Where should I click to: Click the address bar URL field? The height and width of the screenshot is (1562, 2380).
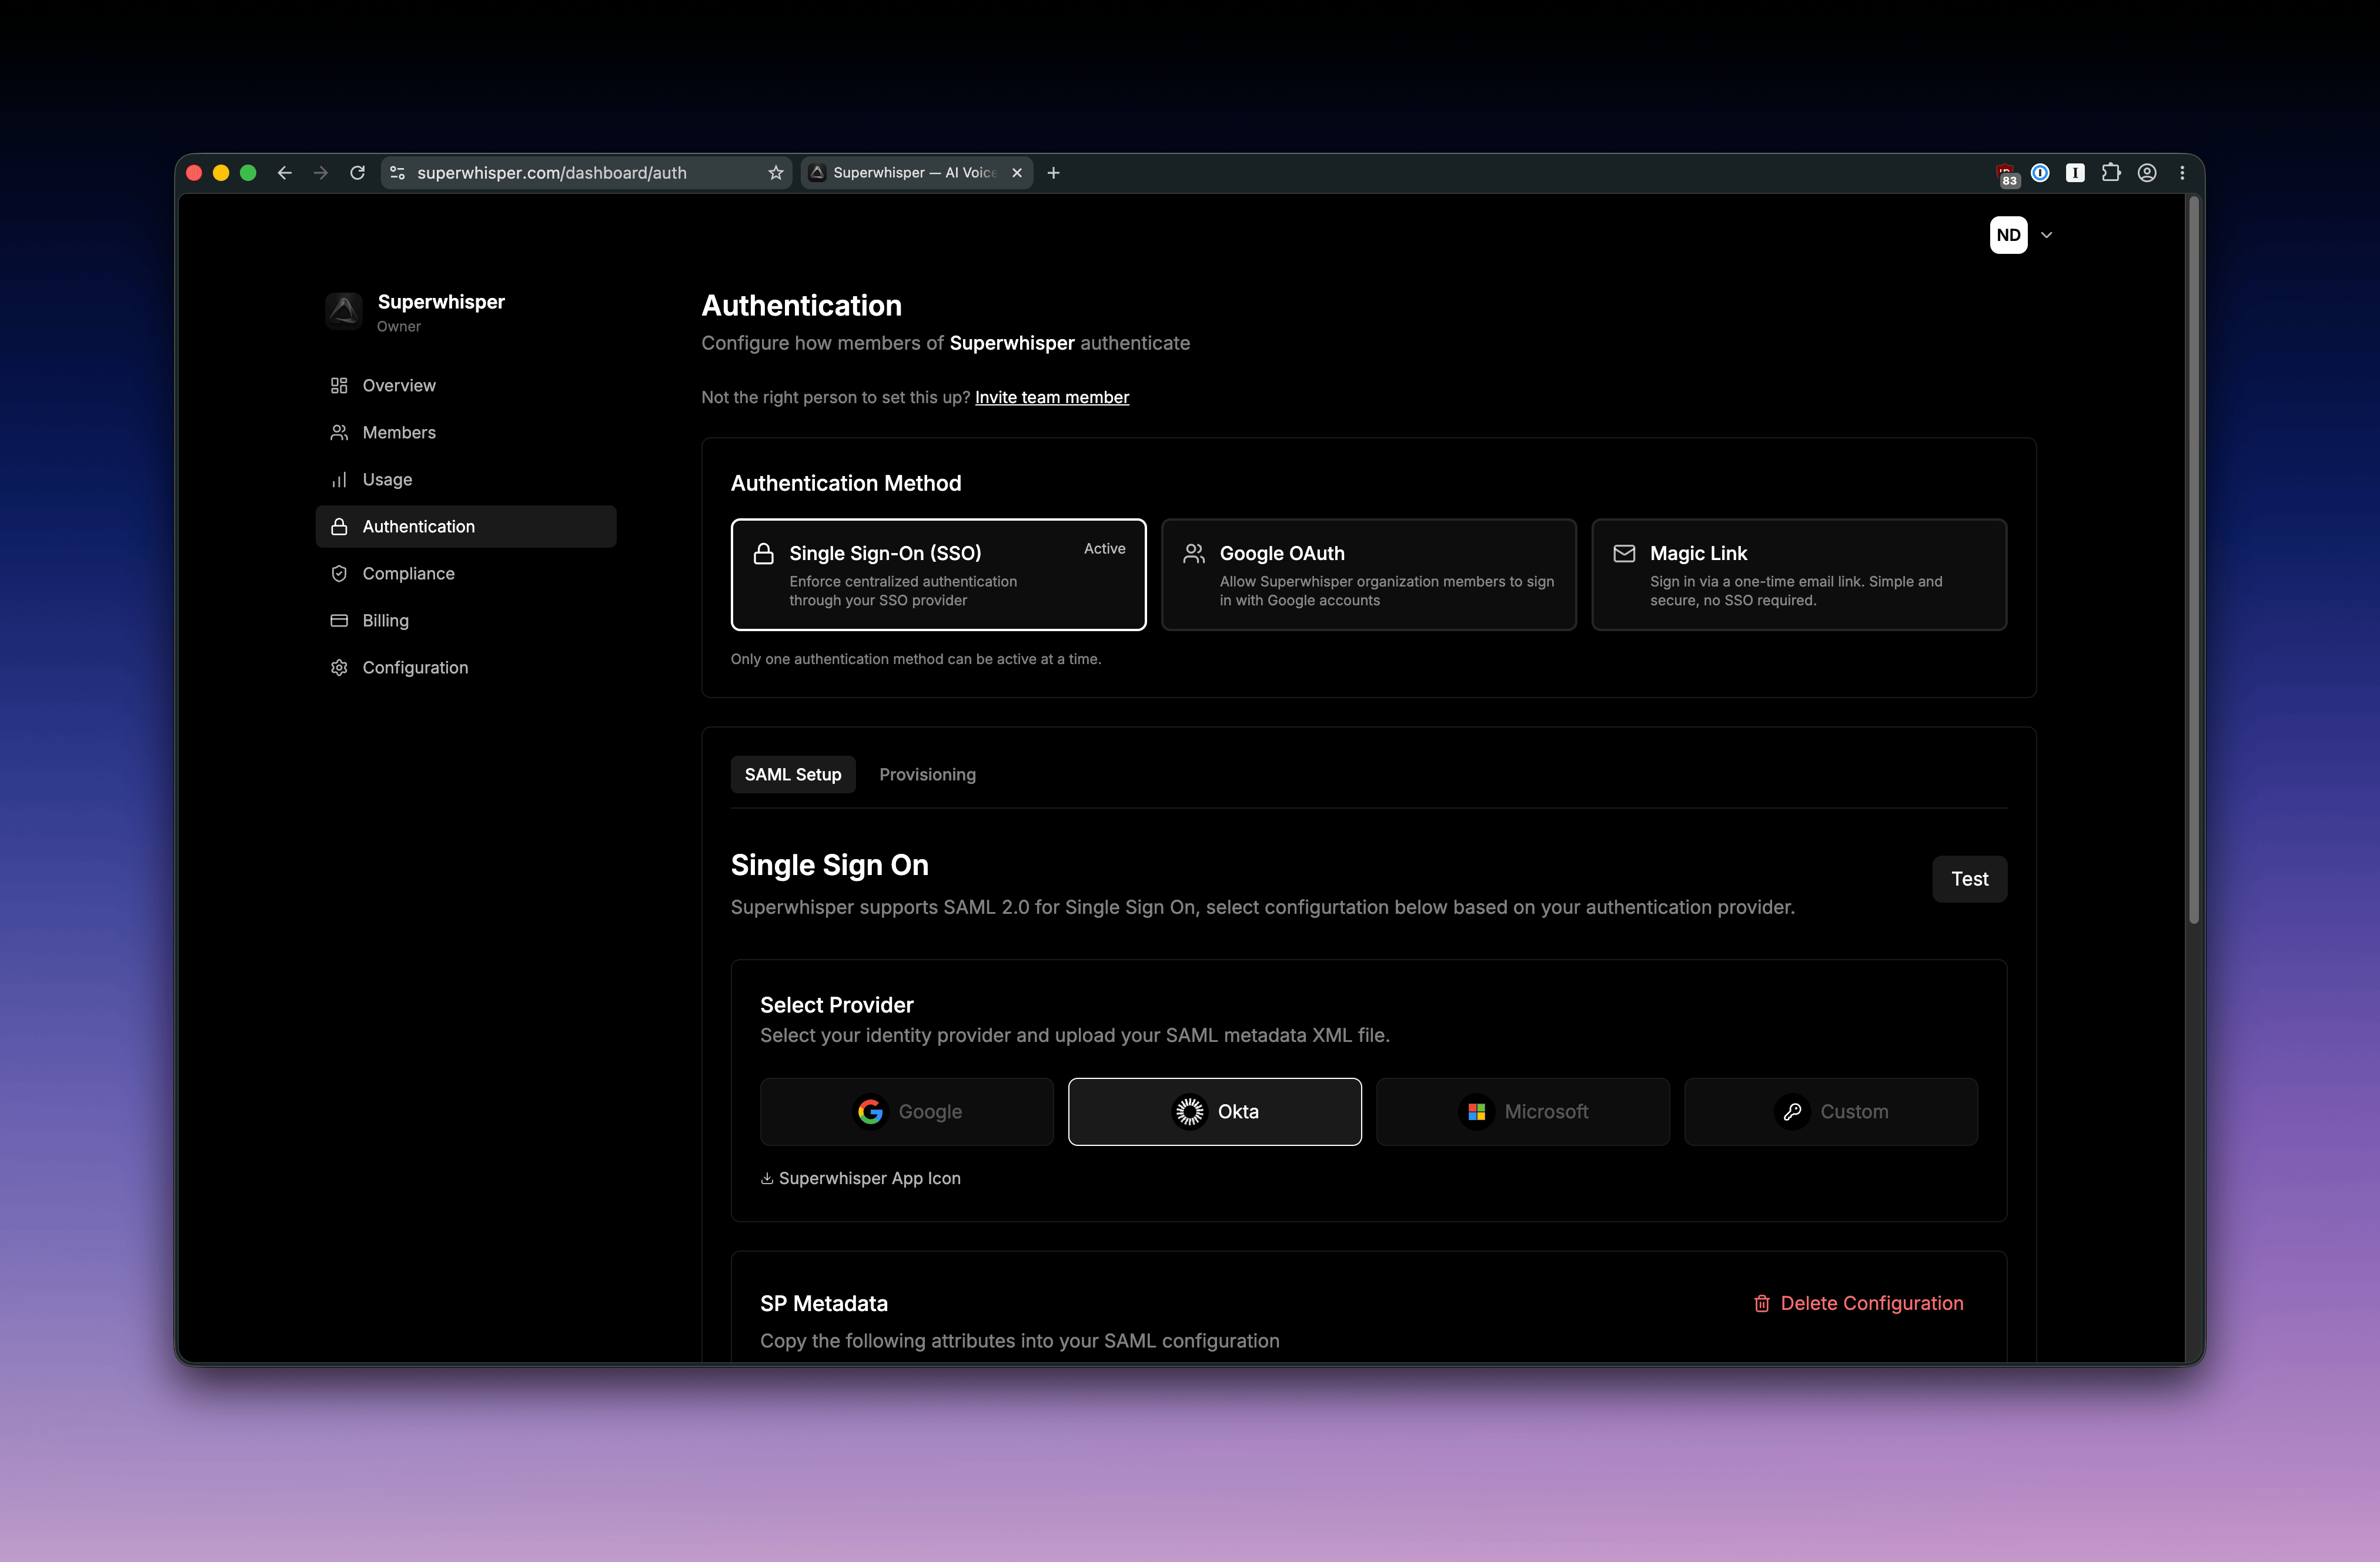[x=585, y=173]
